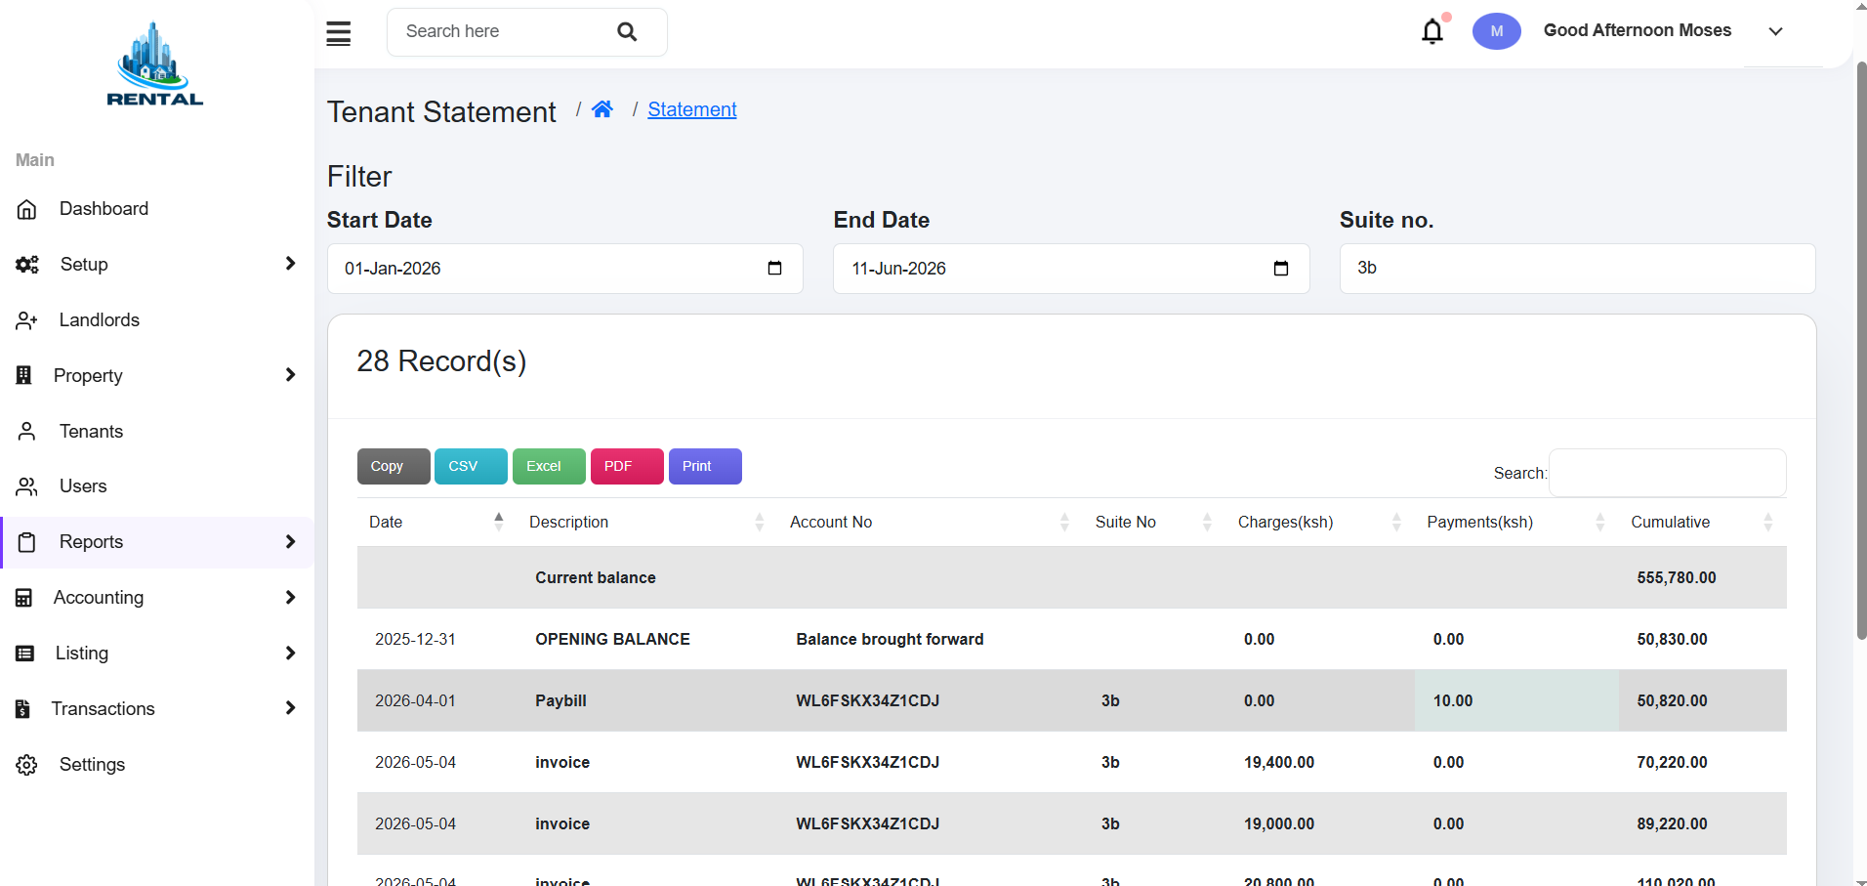
Task: Sort by Cumulative column arrows
Action: tap(1767, 522)
